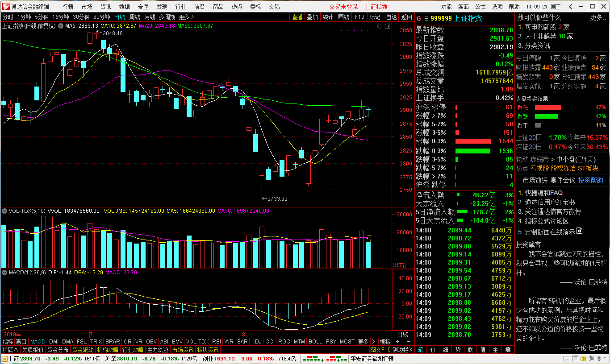
Task: Toggle the 标记 mark button
Action: point(375,17)
